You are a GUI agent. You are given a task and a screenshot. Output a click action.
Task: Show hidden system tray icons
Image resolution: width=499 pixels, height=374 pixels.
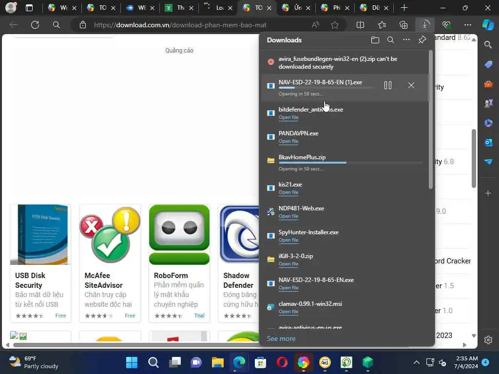coord(416,362)
